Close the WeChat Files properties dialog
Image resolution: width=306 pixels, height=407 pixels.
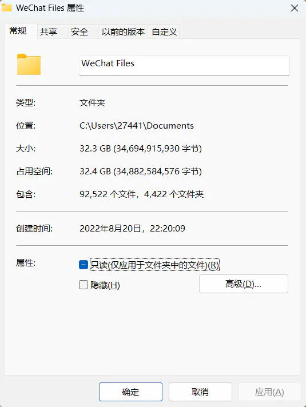pyautogui.click(x=295, y=8)
